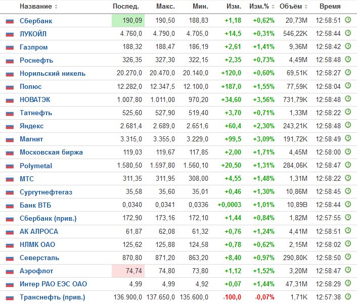The height and width of the screenshot is (303, 357).
Task: Open the Северсталь stock link
Action: (39, 258)
